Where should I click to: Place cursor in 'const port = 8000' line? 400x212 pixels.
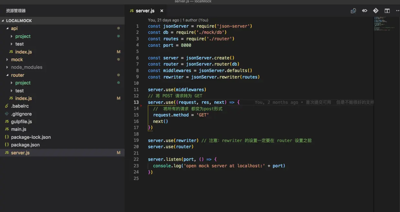pos(170,45)
